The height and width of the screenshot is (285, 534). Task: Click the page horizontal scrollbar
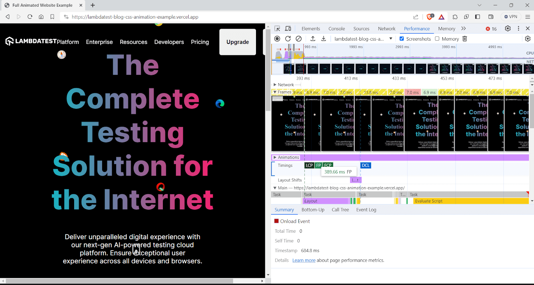point(119,281)
